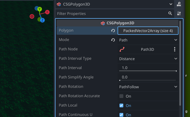This screenshot has width=190, height=117.
Task: Reset the Polygon property with revert arrow
Action: tap(113, 31)
